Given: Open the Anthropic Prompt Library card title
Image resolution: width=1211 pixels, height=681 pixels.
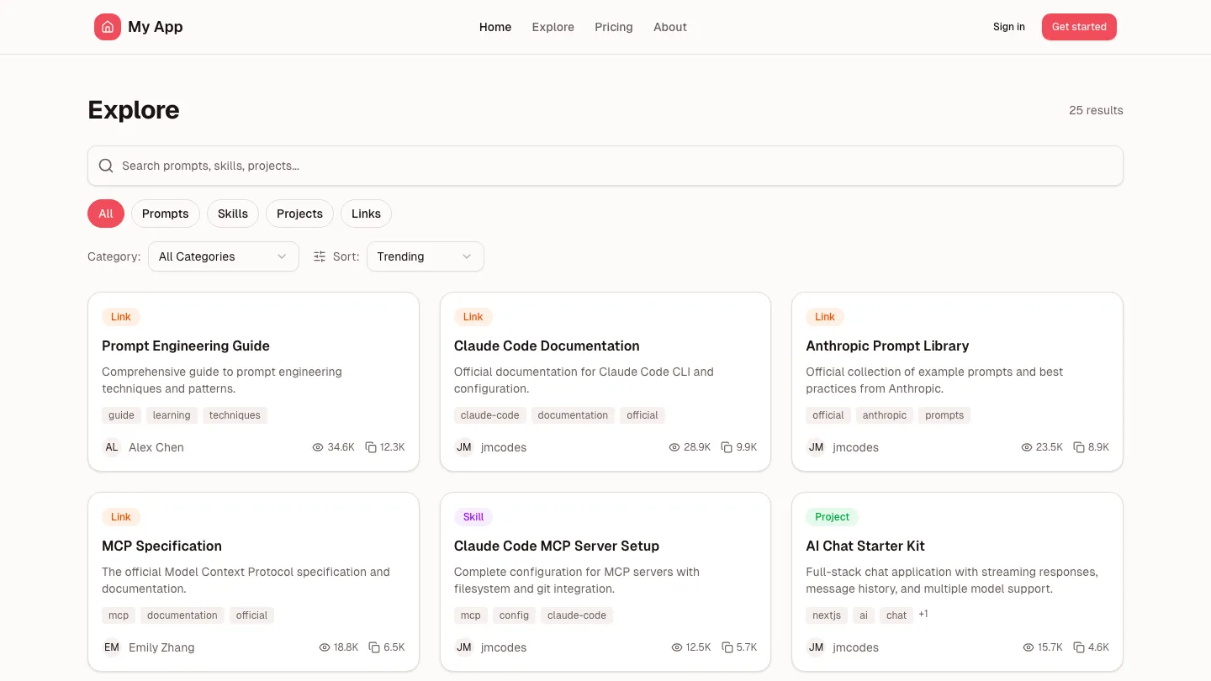Looking at the screenshot, I should tap(887, 346).
